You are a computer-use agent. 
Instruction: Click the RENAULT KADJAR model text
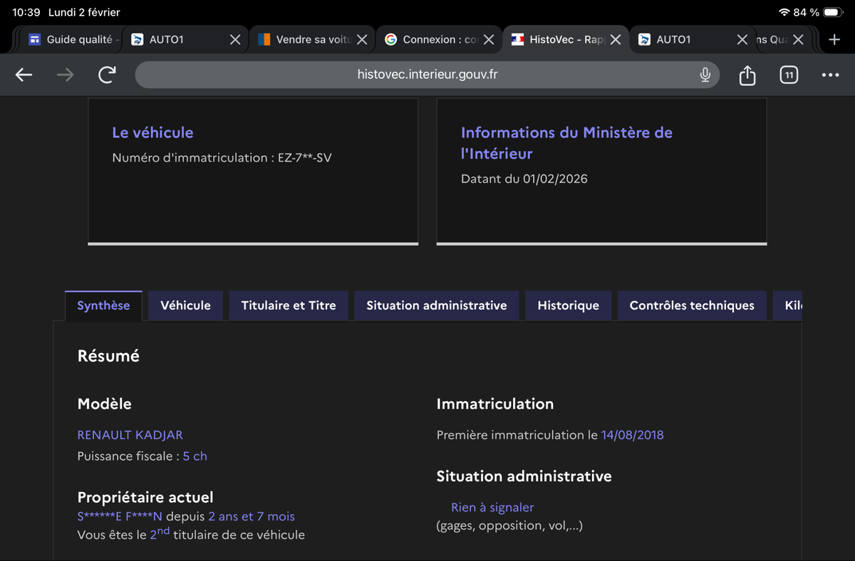[x=130, y=435]
